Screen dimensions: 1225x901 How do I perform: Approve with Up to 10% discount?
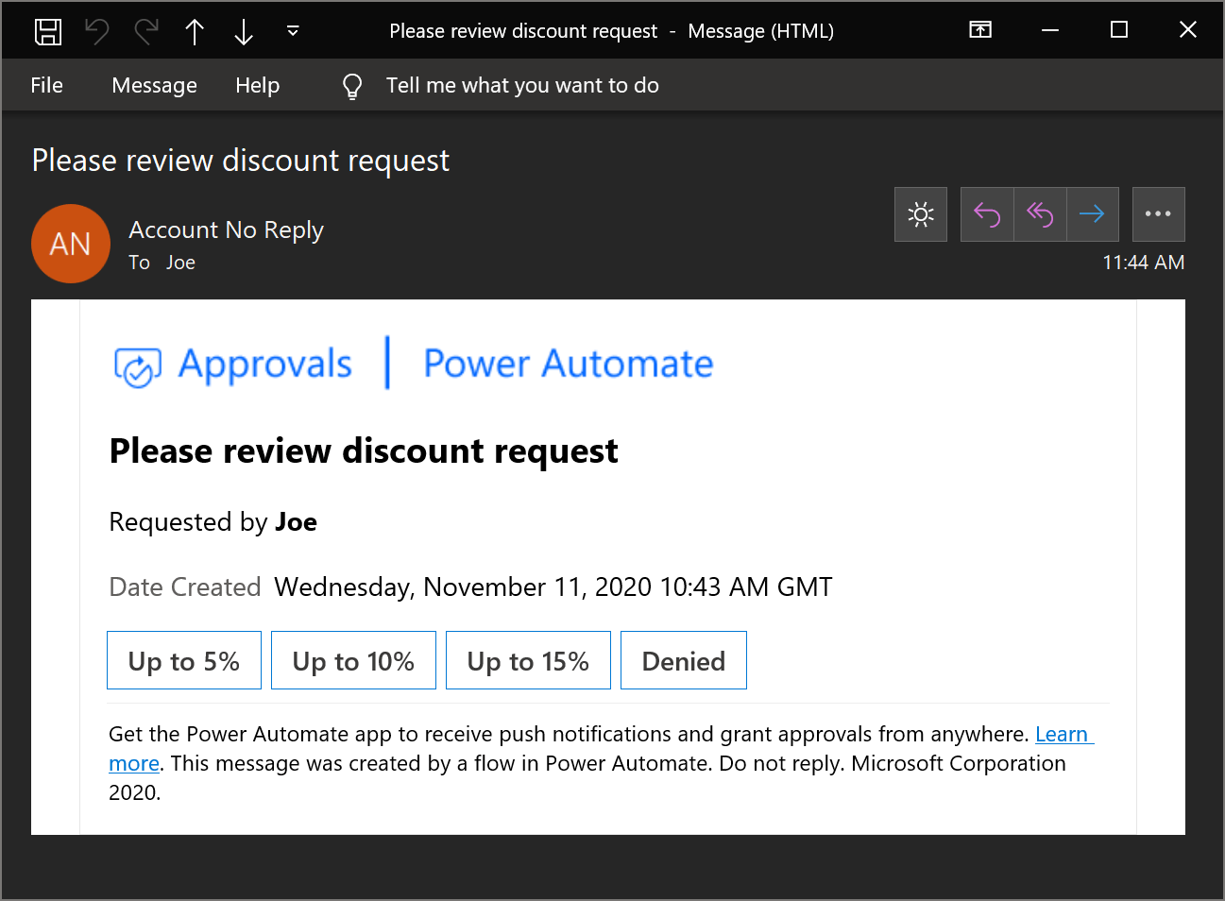pos(353,660)
